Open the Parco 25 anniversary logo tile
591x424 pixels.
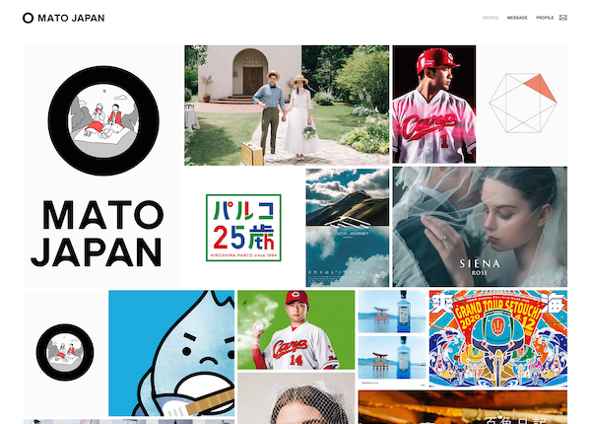(243, 228)
